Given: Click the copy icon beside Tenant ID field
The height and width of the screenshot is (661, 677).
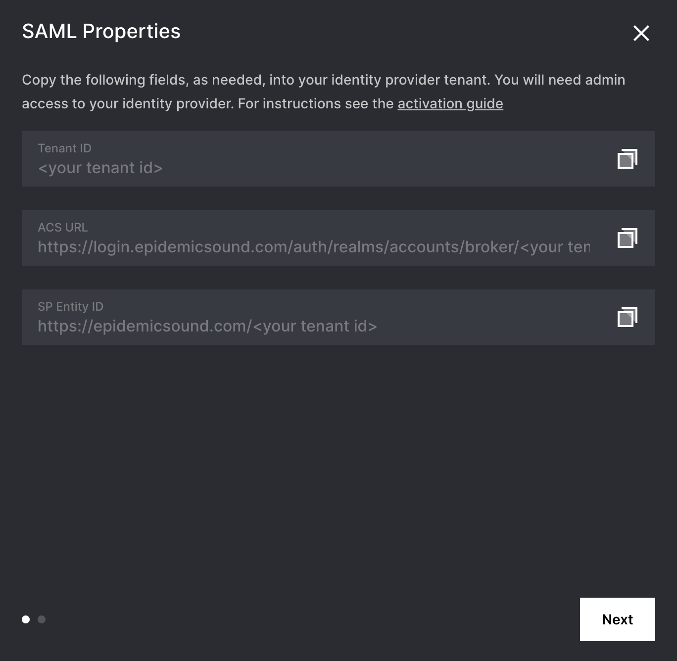Looking at the screenshot, I should [627, 158].
